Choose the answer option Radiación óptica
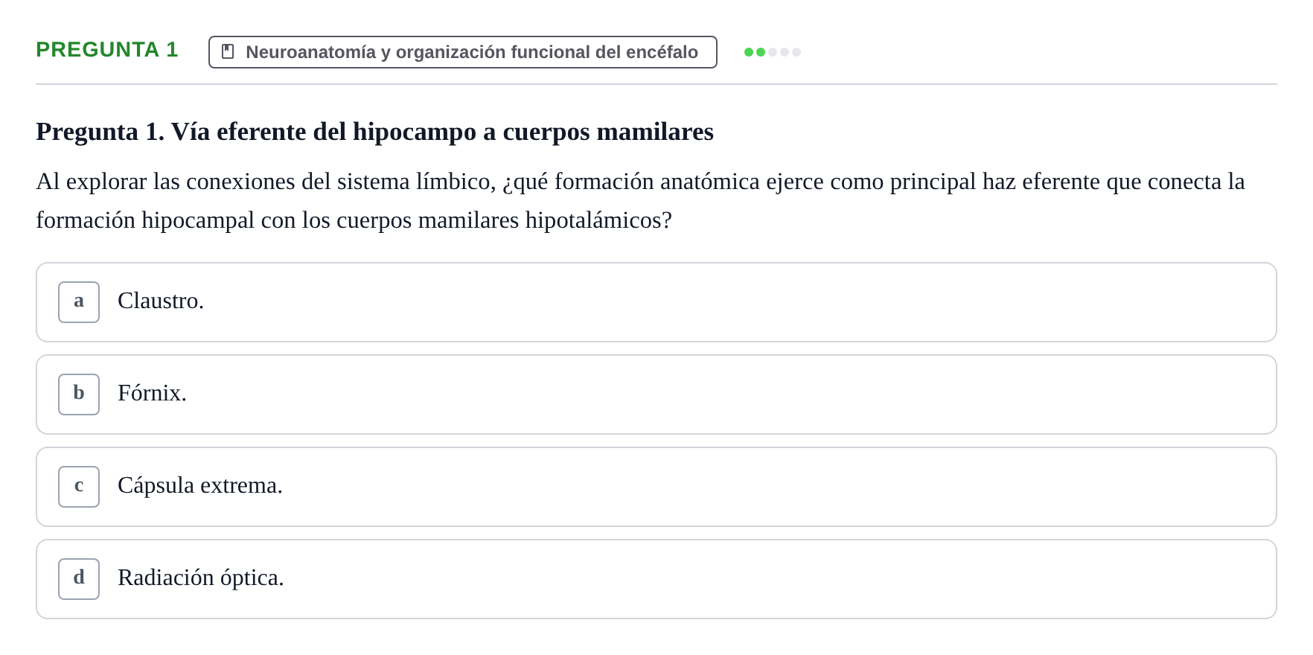1313x655 pixels. (656, 579)
